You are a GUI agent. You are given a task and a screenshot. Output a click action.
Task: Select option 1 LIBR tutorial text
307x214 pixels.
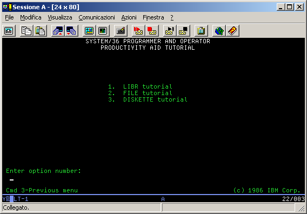tap(140, 86)
